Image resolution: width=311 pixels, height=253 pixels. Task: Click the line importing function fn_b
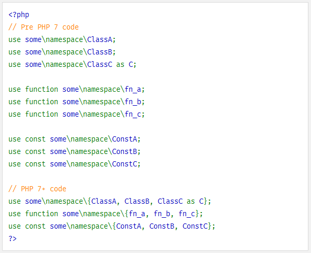[77, 102]
